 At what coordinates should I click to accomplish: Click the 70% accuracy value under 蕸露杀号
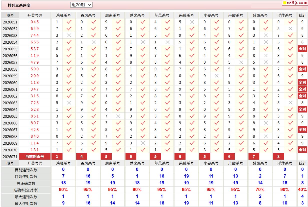pyautogui.click(x=260, y=190)
